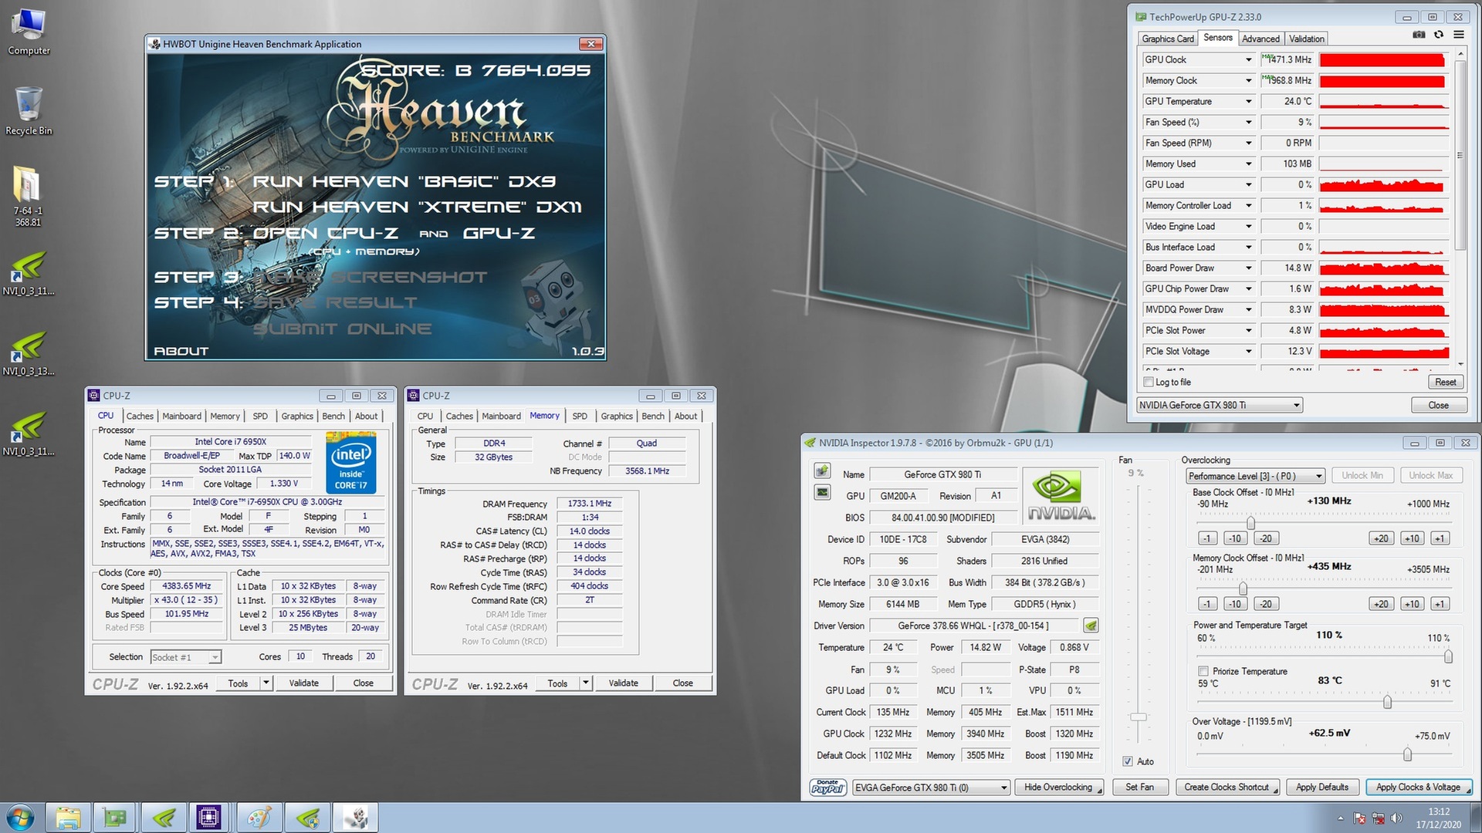The width and height of the screenshot is (1482, 833).
Task: Click SUBMIT ONLINE in Heaven window
Action: click(x=343, y=329)
